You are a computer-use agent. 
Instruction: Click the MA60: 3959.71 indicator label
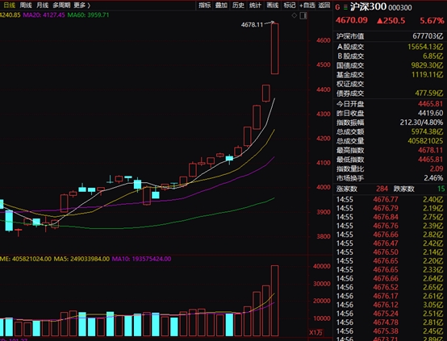89,15
